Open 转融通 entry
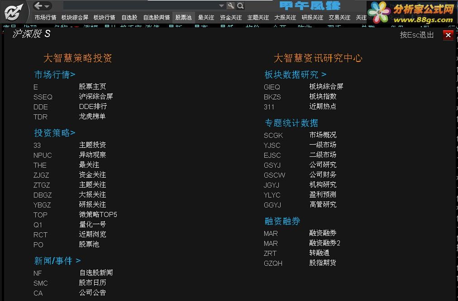The image size is (458, 301). pos(319,253)
